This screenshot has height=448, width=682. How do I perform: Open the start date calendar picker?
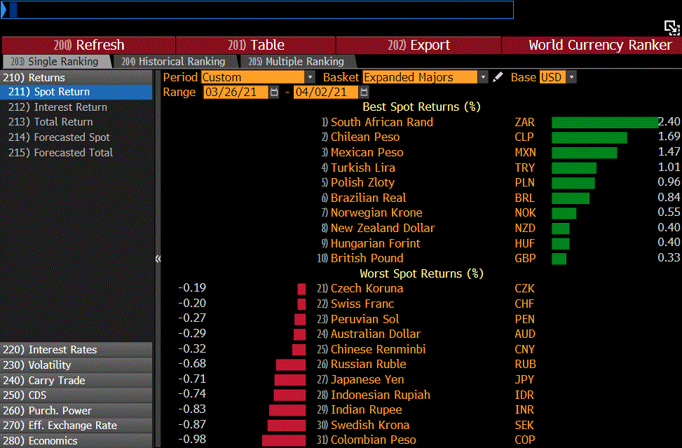pos(274,93)
